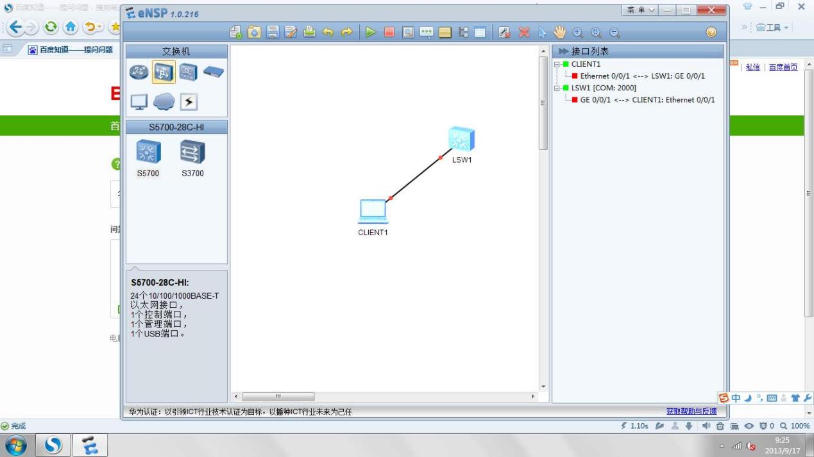Open the 获取帮助与反馈 link
The width and height of the screenshot is (814, 457).
[691, 411]
